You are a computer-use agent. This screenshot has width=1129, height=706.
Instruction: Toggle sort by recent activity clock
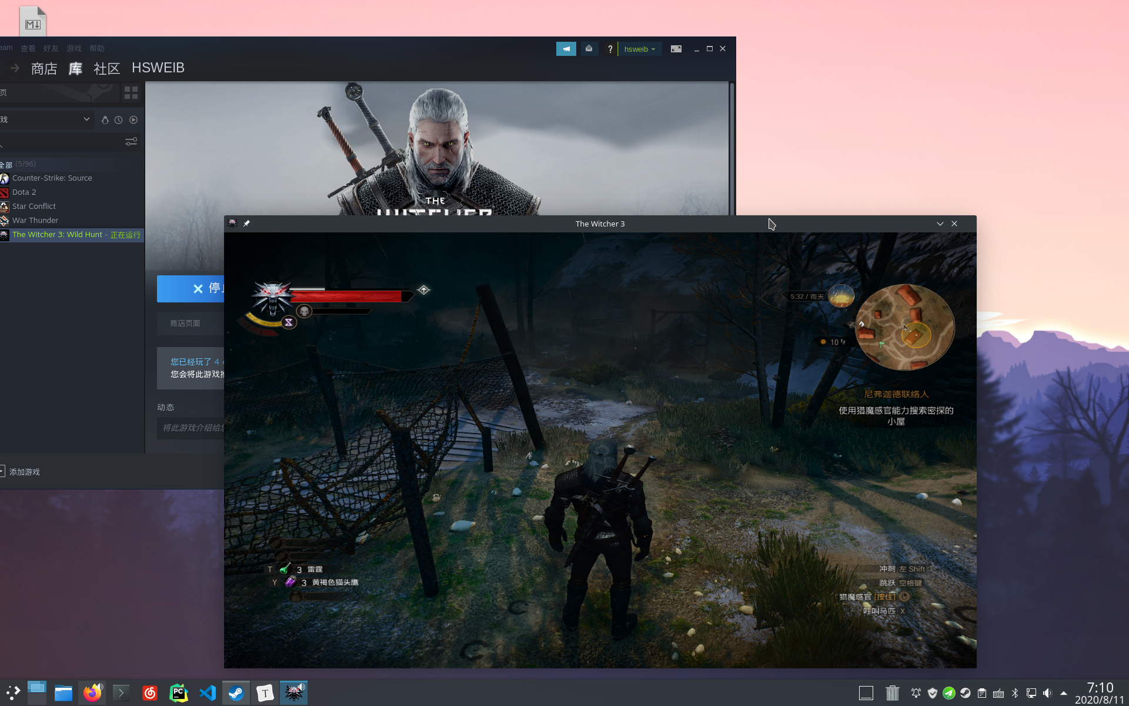(119, 120)
